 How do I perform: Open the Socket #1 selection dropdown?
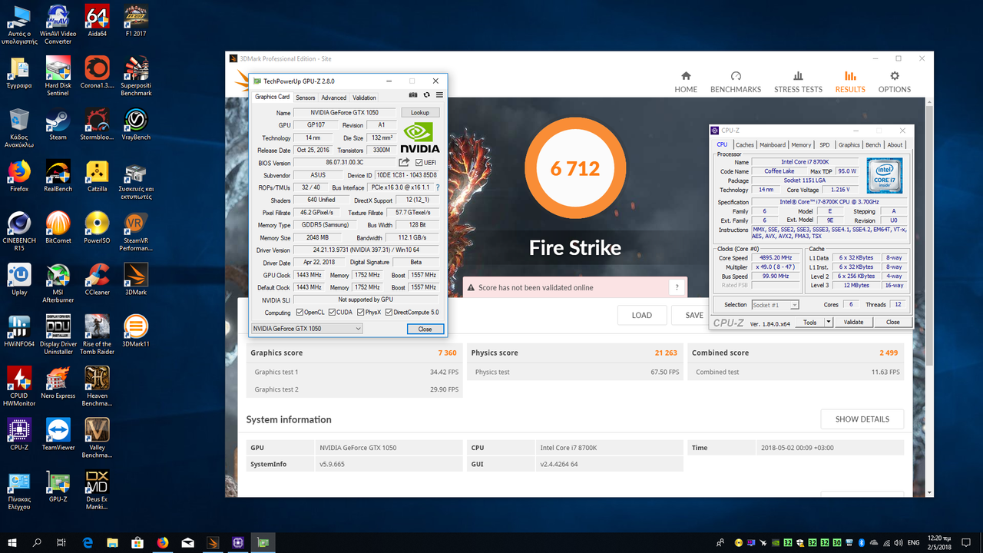tap(775, 305)
